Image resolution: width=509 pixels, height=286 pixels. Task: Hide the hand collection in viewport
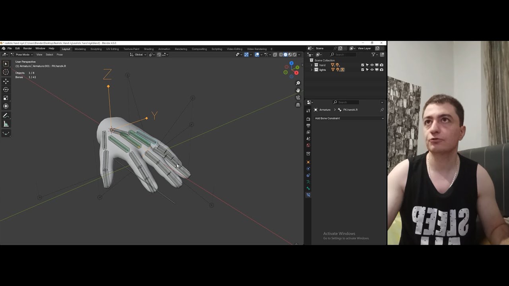372,65
